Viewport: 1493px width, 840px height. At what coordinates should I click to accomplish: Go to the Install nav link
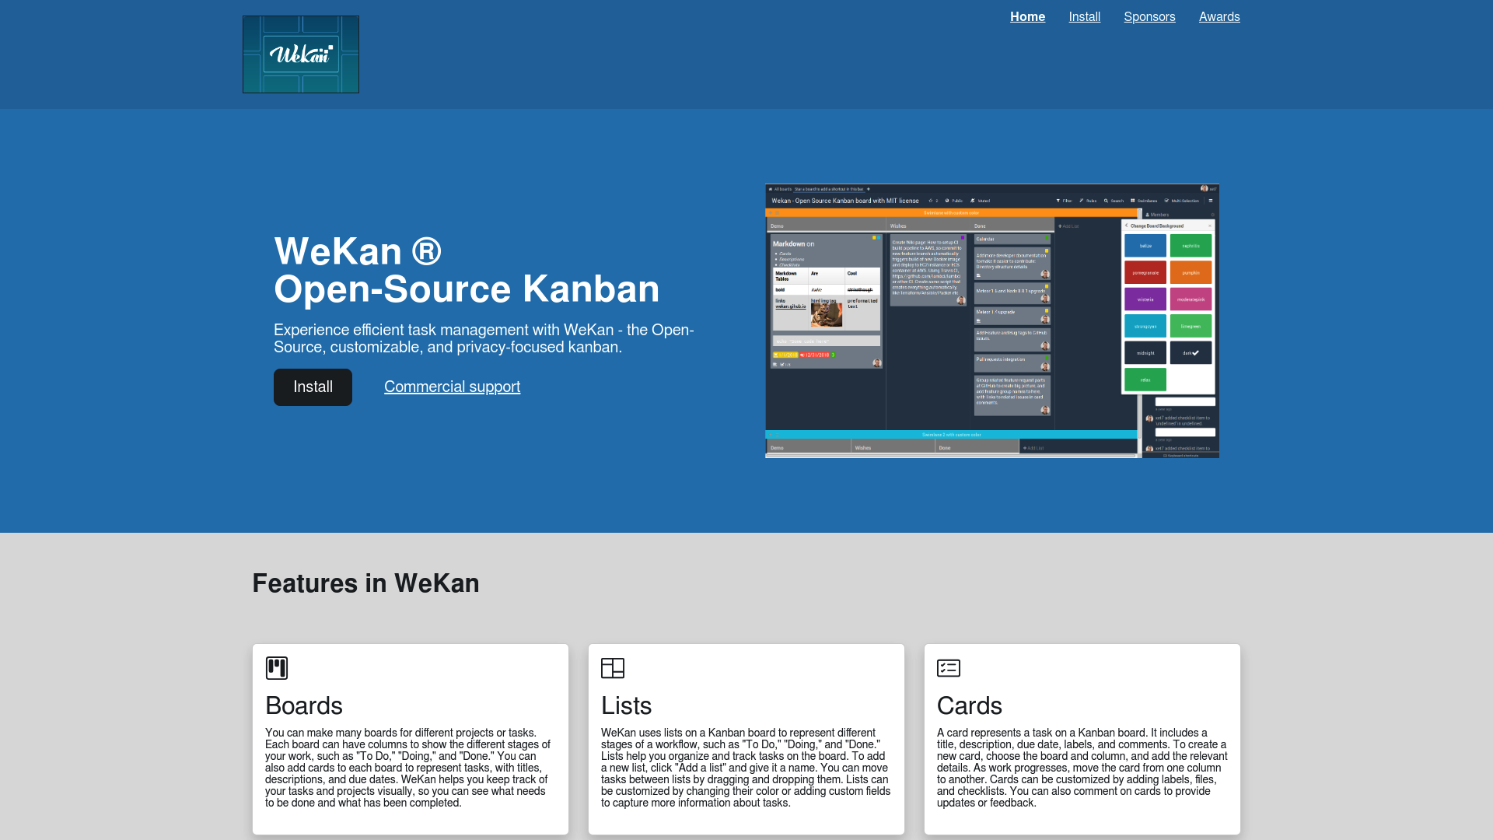tap(1084, 17)
